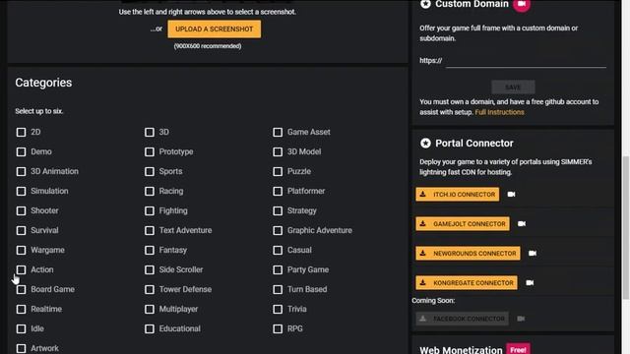Check the Trivia category
Image resolution: width=630 pixels, height=354 pixels.
click(x=278, y=309)
